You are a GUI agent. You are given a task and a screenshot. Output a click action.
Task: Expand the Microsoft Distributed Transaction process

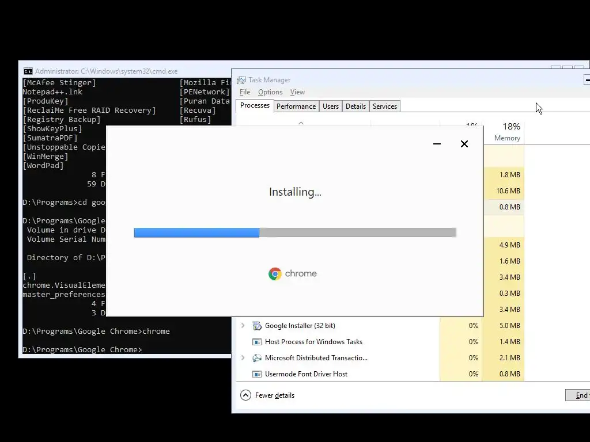(243, 358)
